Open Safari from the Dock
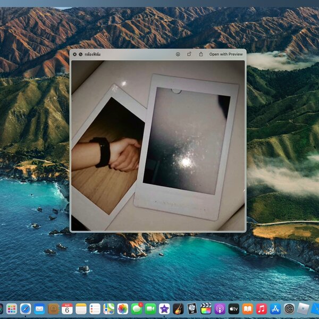319x319 pixels. coord(26,309)
